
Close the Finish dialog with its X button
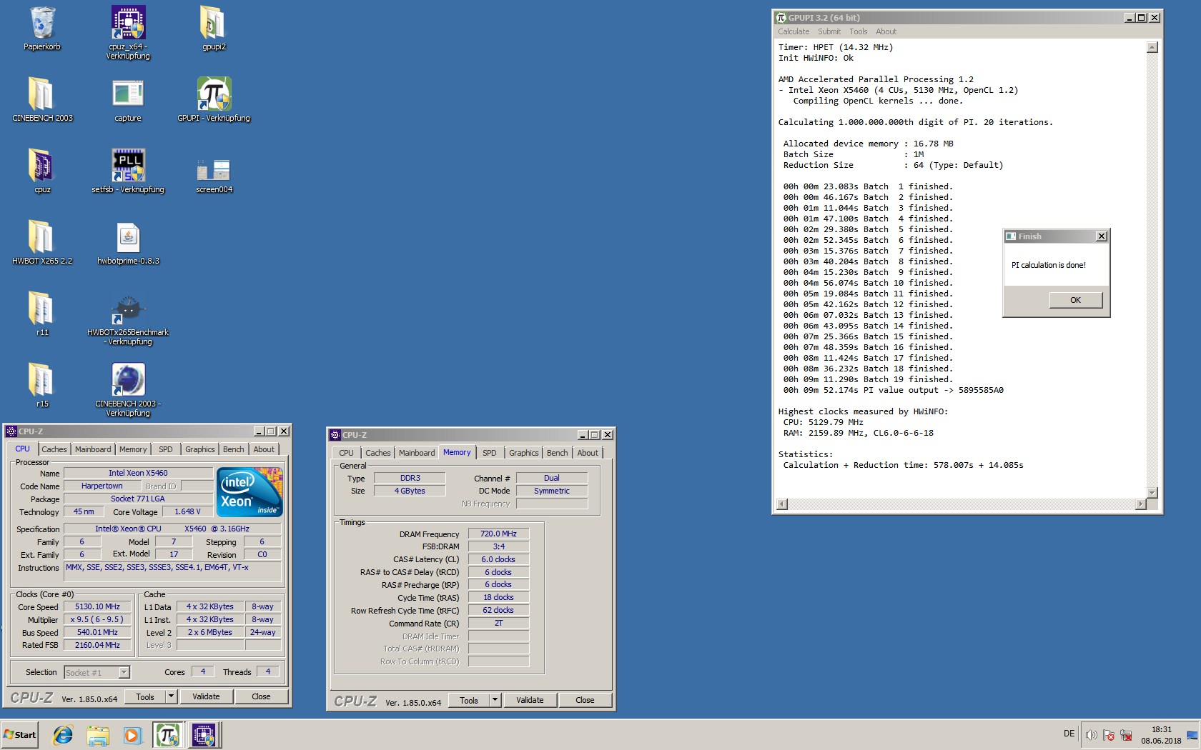point(1101,236)
